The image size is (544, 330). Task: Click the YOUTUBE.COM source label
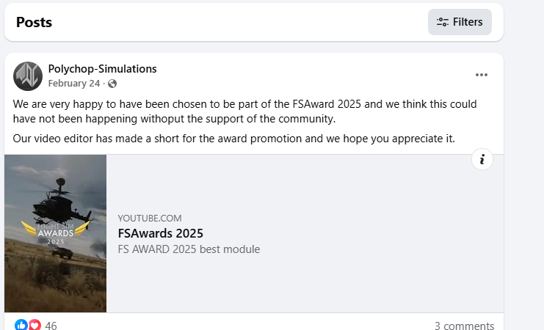click(x=150, y=218)
